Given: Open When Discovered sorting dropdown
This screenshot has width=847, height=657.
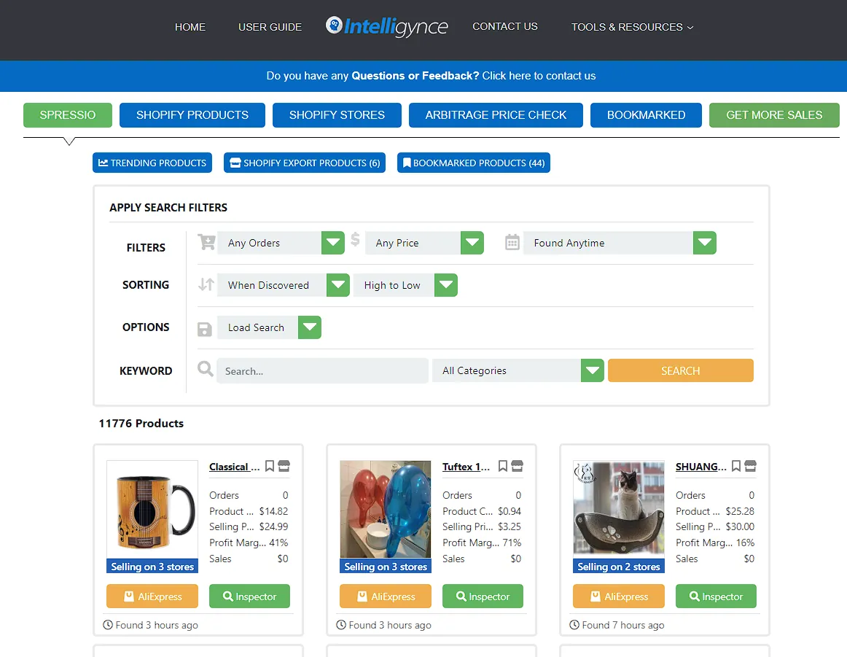Looking at the screenshot, I should [284, 284].
